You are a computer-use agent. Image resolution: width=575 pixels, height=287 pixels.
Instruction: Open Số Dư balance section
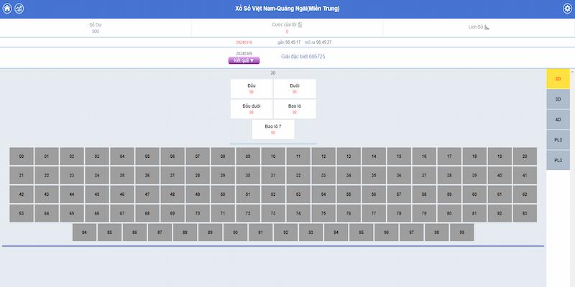pyautogui.click(x=96, y=28)
